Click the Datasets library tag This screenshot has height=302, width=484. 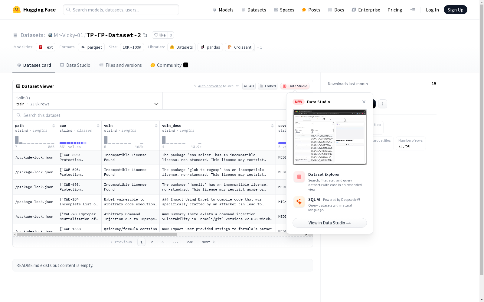pyautogui.click(x=181, y=47)
